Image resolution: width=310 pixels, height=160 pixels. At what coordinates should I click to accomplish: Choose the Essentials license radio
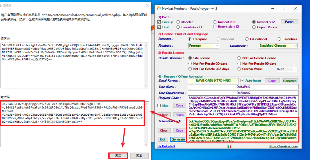[279, 39]
